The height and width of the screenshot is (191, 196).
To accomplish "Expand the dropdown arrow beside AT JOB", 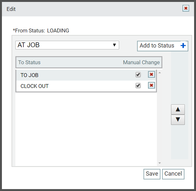I will coord(114,45).
